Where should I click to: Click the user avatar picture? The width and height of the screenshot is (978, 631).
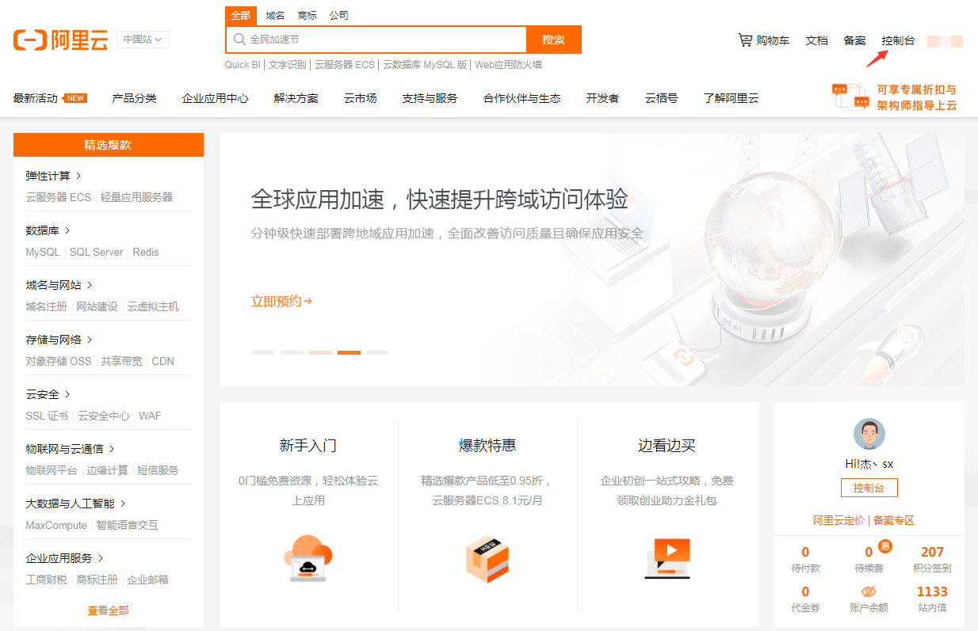(x=869, y=434)
